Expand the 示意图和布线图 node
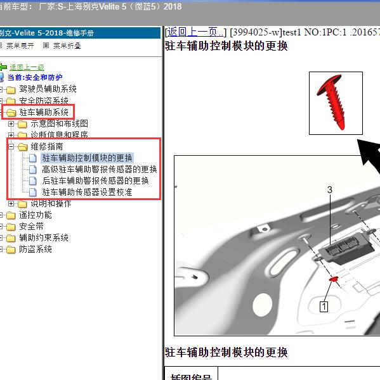This screenshot has width=380, height=380. (11, 124)
